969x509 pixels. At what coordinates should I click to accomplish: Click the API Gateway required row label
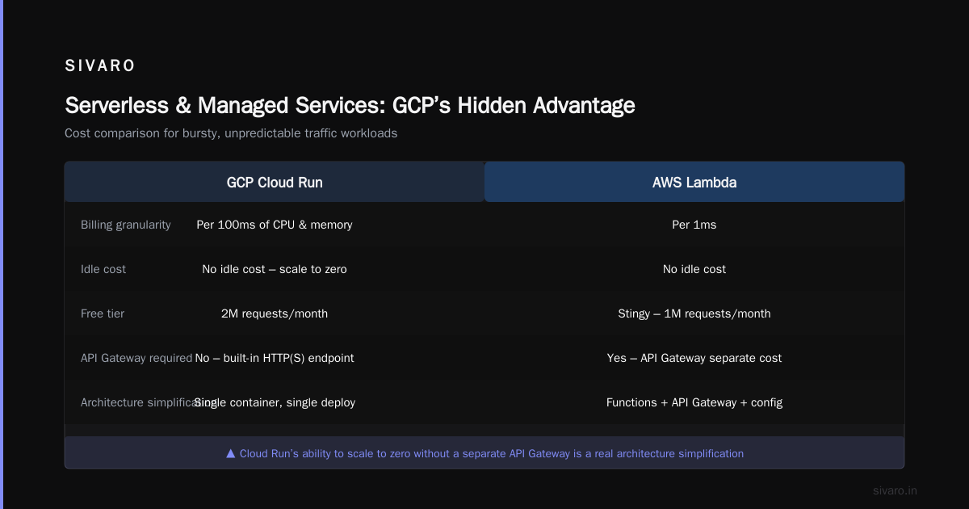click(136, 358)
